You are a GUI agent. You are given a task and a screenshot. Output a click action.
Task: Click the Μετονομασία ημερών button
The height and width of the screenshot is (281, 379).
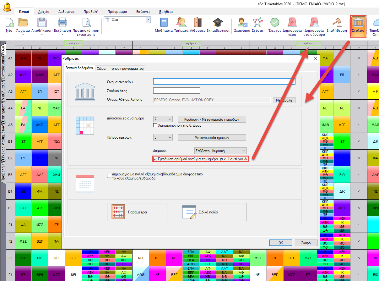click(212, 137)
